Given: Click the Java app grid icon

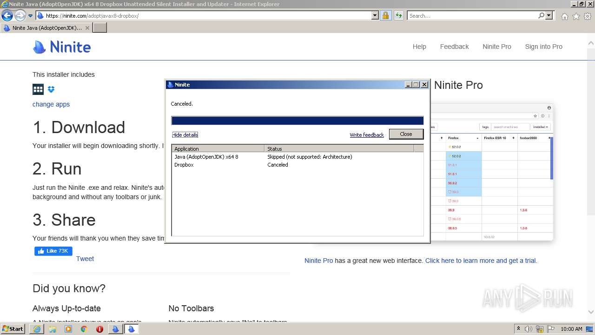Looking at the screenshot, I should click(x=38, y=89).
